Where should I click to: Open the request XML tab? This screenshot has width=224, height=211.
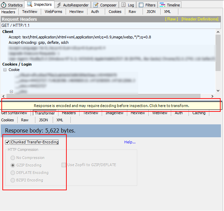tap(167, 12)
